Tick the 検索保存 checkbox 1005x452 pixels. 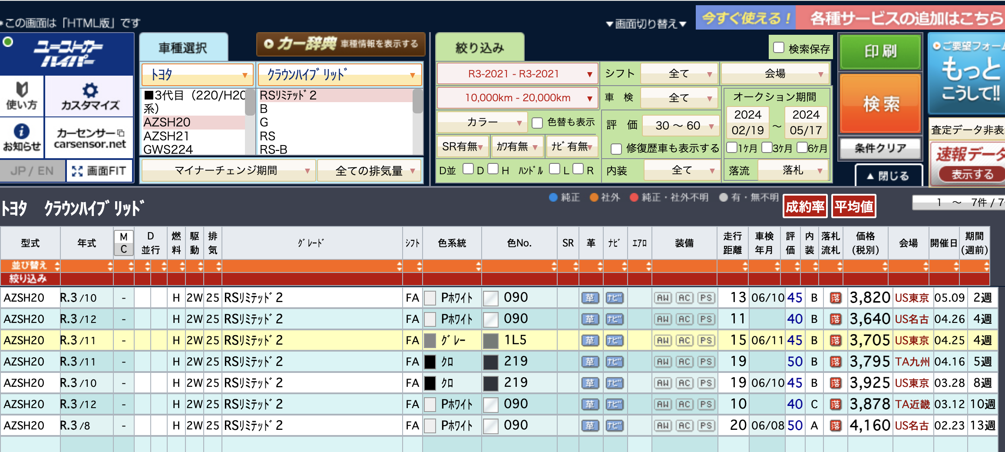pos(779,48)
